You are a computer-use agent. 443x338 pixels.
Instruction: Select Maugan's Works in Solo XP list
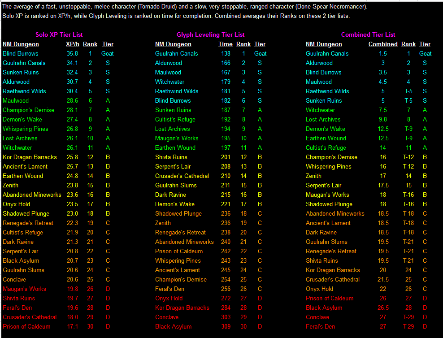(24, 289)
